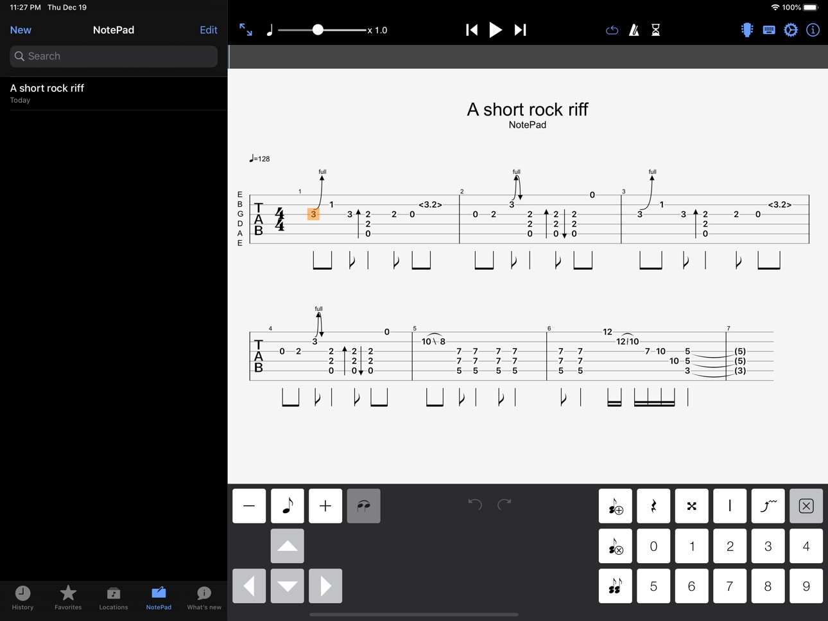Screen dimensions: 828x621
Task: Toggle the metronome icon
Action: [634, 30]
